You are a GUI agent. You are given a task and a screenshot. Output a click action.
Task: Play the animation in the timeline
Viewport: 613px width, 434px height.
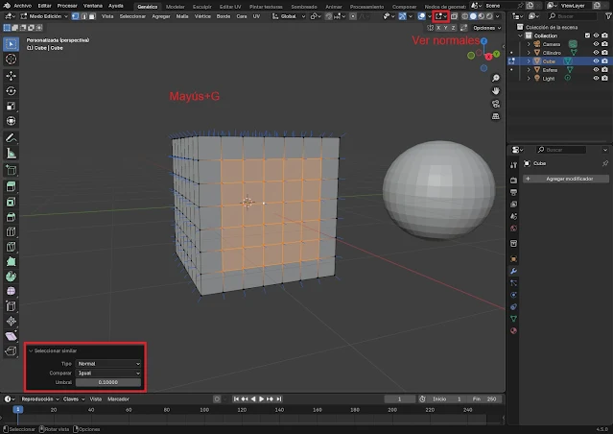click(261, 399)
